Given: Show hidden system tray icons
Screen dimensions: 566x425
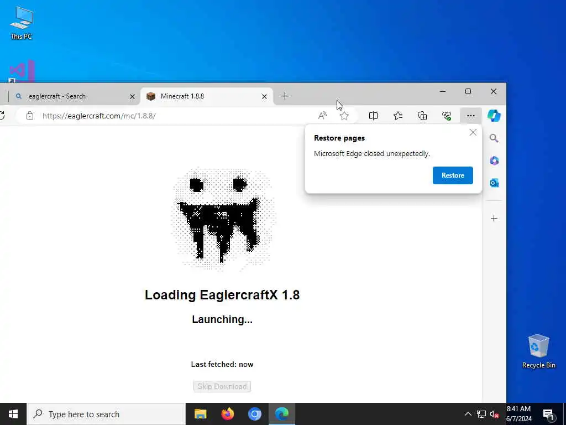Looking at the screenshot, I should [468, 414].
